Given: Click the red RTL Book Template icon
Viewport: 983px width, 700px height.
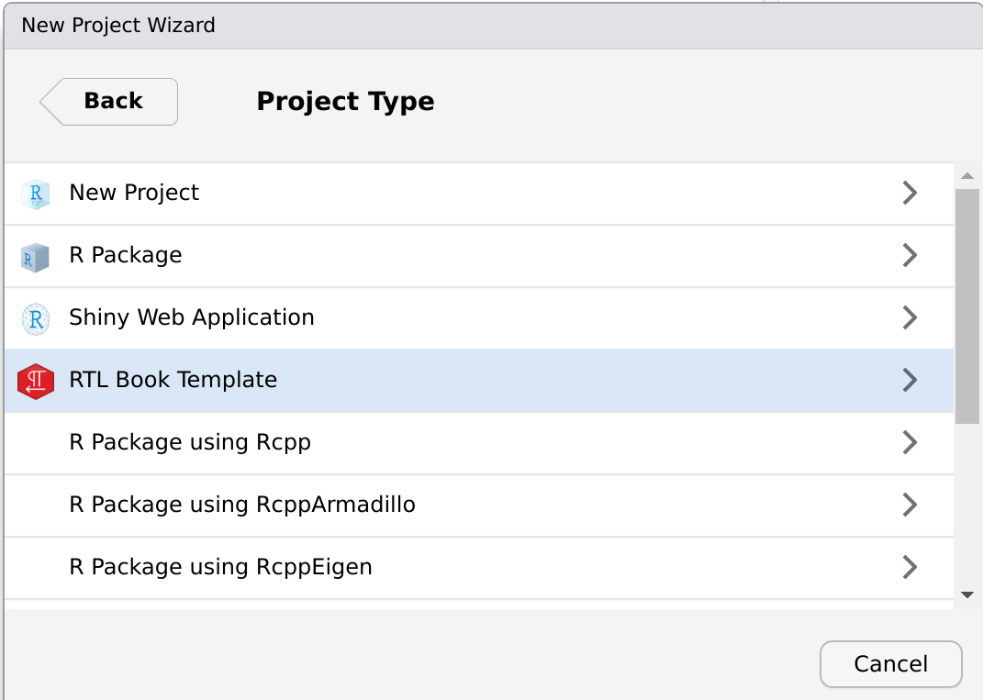Looking at the screenshot, I should (35, 381).
